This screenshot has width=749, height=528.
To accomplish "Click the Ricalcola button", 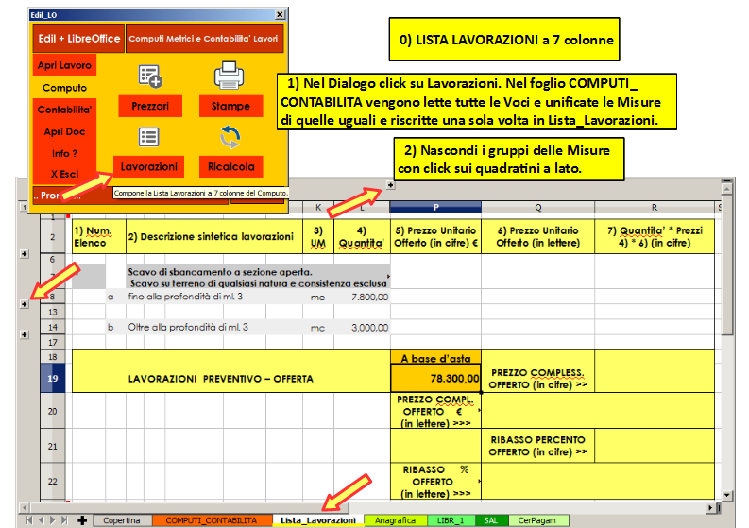I will tap(231, 167).
